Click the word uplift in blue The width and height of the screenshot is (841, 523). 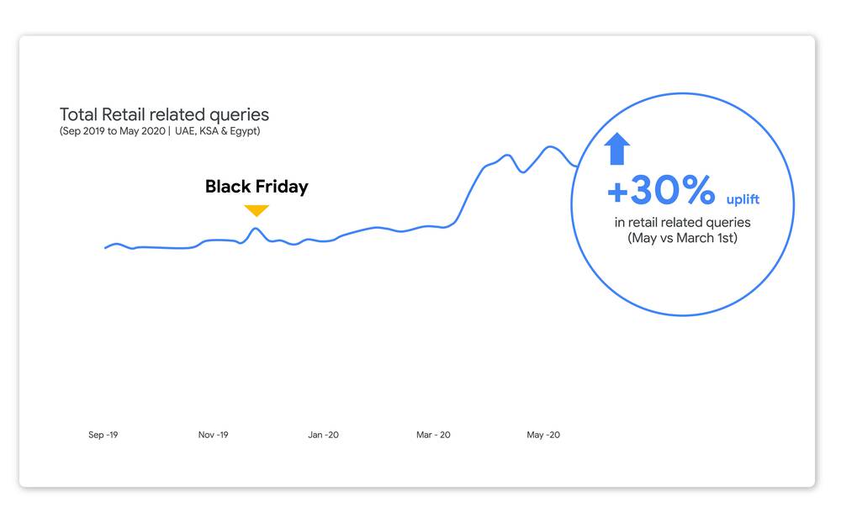point(743,199)
